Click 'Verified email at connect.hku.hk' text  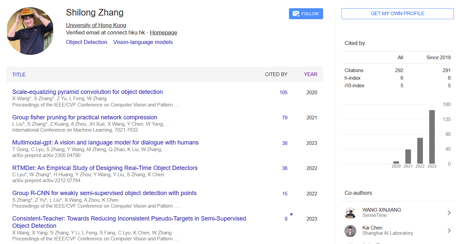click(105, 32)
